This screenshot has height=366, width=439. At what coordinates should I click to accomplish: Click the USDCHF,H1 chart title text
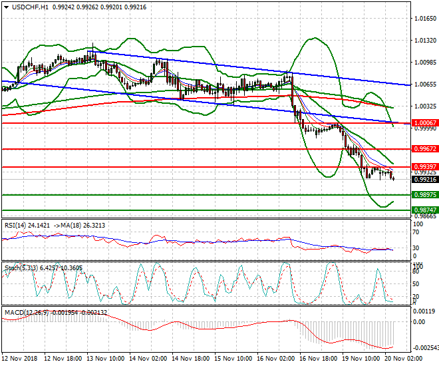[30, 7]
